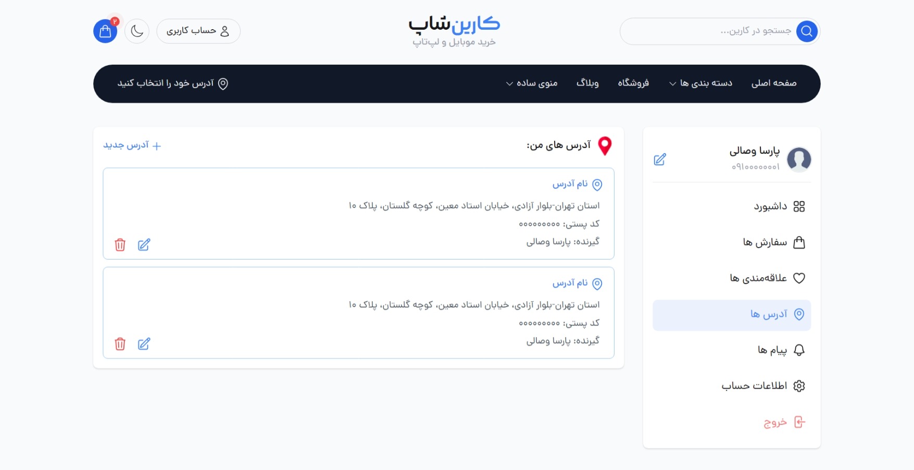Click the chevron next to دسته بندی ها

pyautogui.click(x=673, y=84)
